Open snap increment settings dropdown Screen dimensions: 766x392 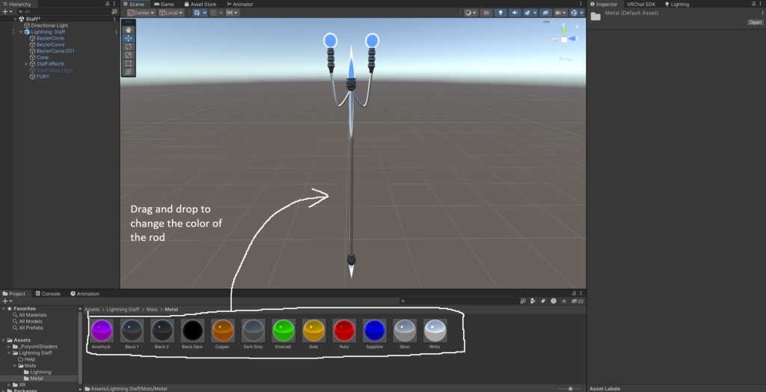pyautogui.click(x=233, y=13)
